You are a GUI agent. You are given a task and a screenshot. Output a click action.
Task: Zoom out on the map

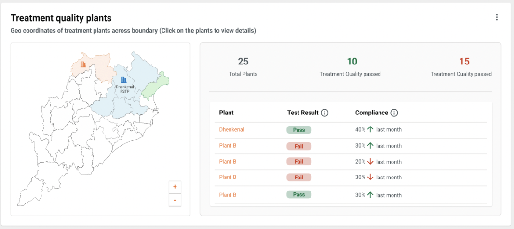pos(175,200)
